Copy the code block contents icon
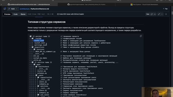Viewport: 173px width, 97px height. tap(141, 36)
